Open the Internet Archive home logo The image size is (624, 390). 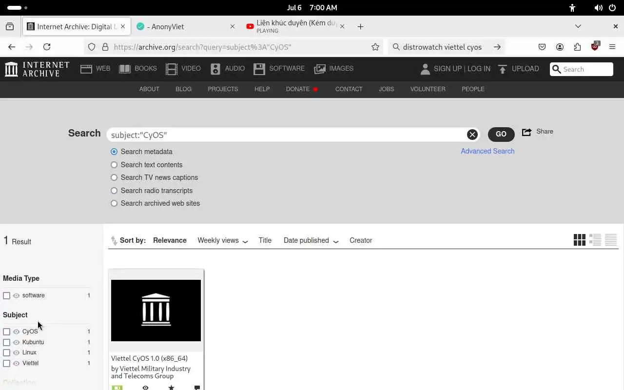coord(37,69)
